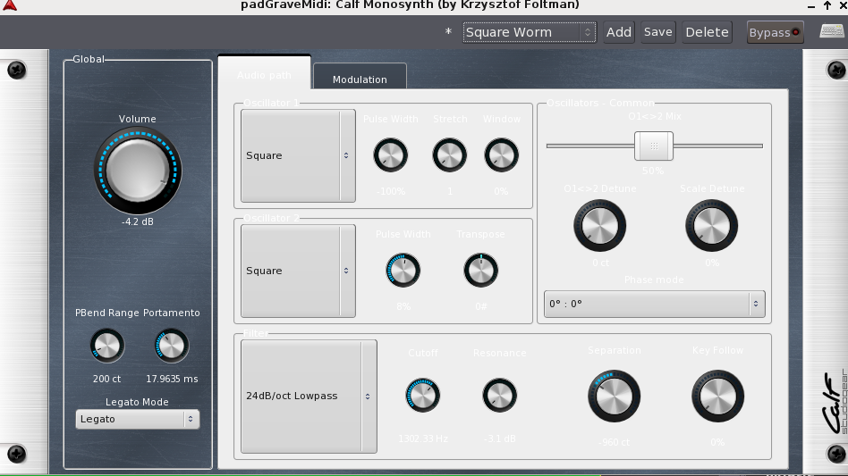Viewport: 848px width, 476px height.
Task: Click the Save preset button
Action: point(657,32)
